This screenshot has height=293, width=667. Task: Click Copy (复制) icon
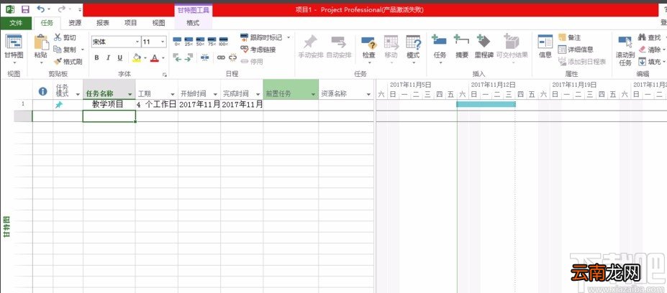click(58, 50)
